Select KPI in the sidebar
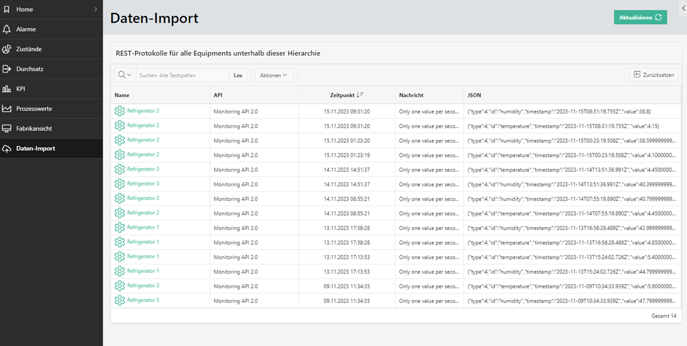This screenshot has width=687, height=346. pyautogui.click(x=51, y=89)
